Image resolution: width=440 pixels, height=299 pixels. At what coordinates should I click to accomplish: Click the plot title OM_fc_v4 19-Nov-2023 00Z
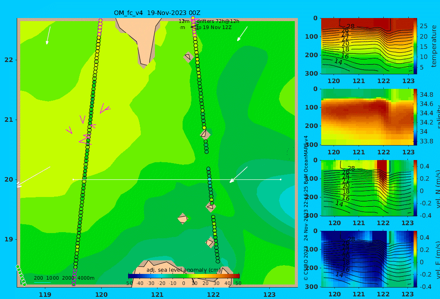157,13
